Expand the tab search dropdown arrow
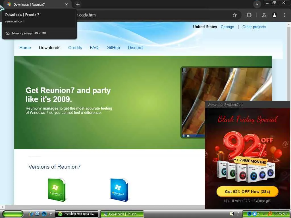Image resolution: width=291 pixels, height=218 pixels. pos(257,4)
